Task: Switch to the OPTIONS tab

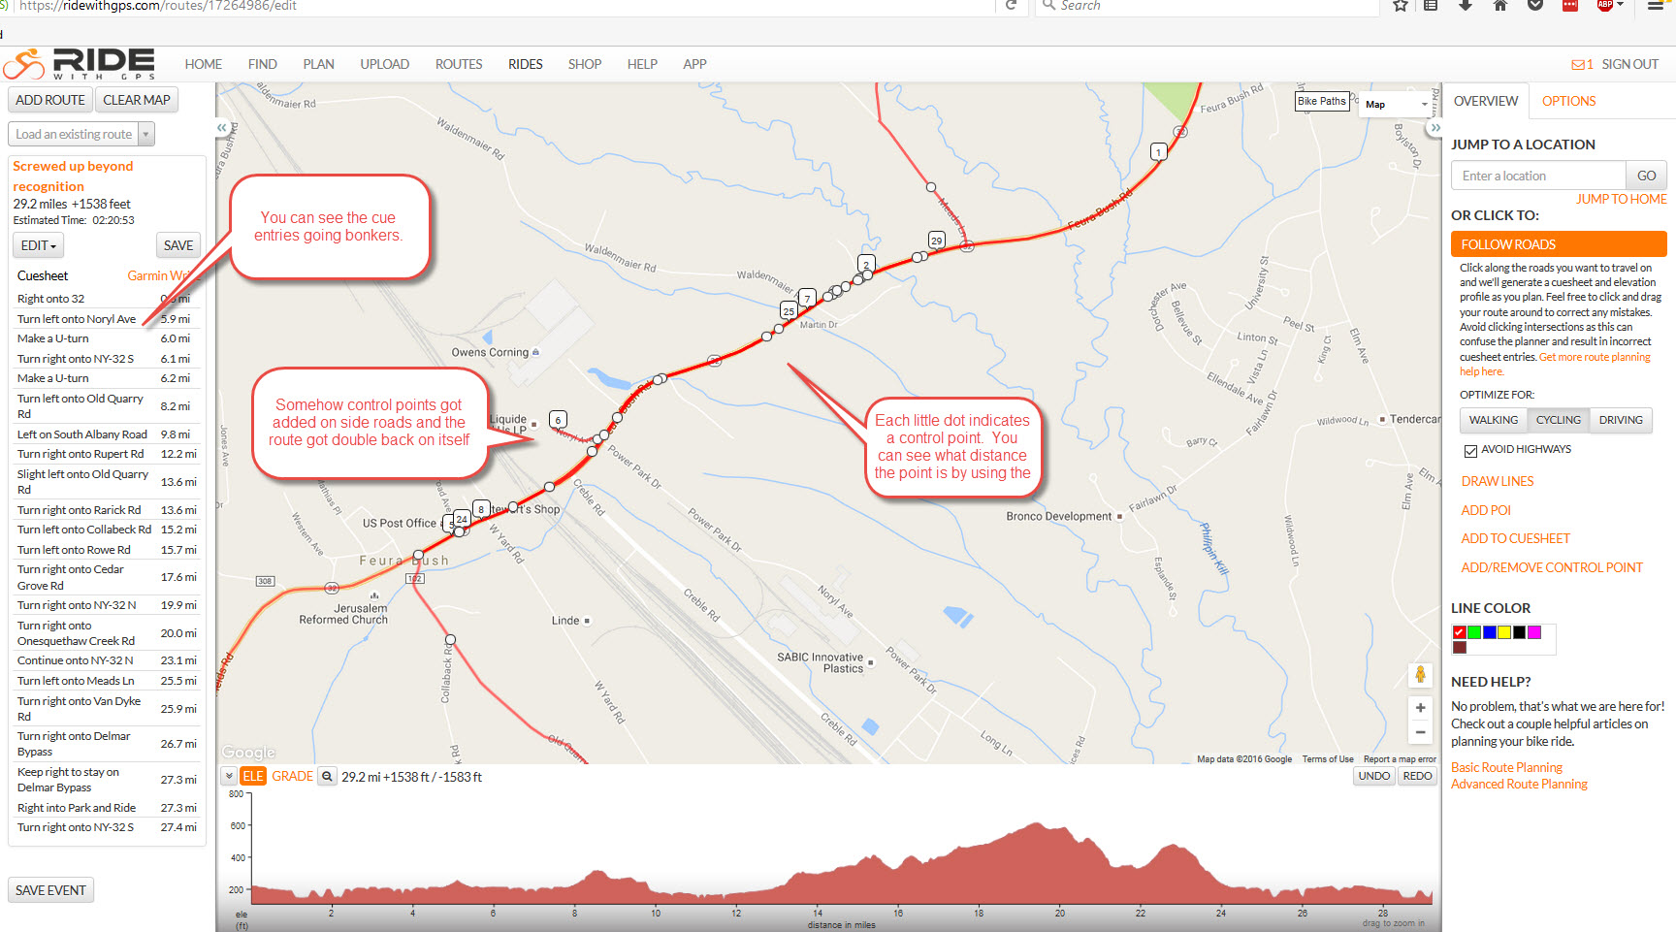Action: click(x=1568, y=101)
